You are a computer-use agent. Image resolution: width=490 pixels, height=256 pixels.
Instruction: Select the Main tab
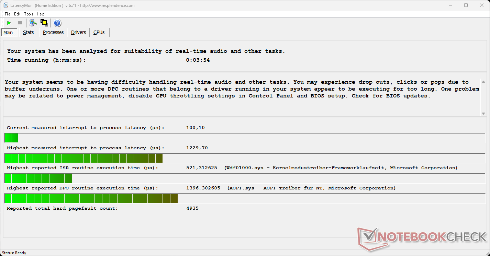(8, 33)
